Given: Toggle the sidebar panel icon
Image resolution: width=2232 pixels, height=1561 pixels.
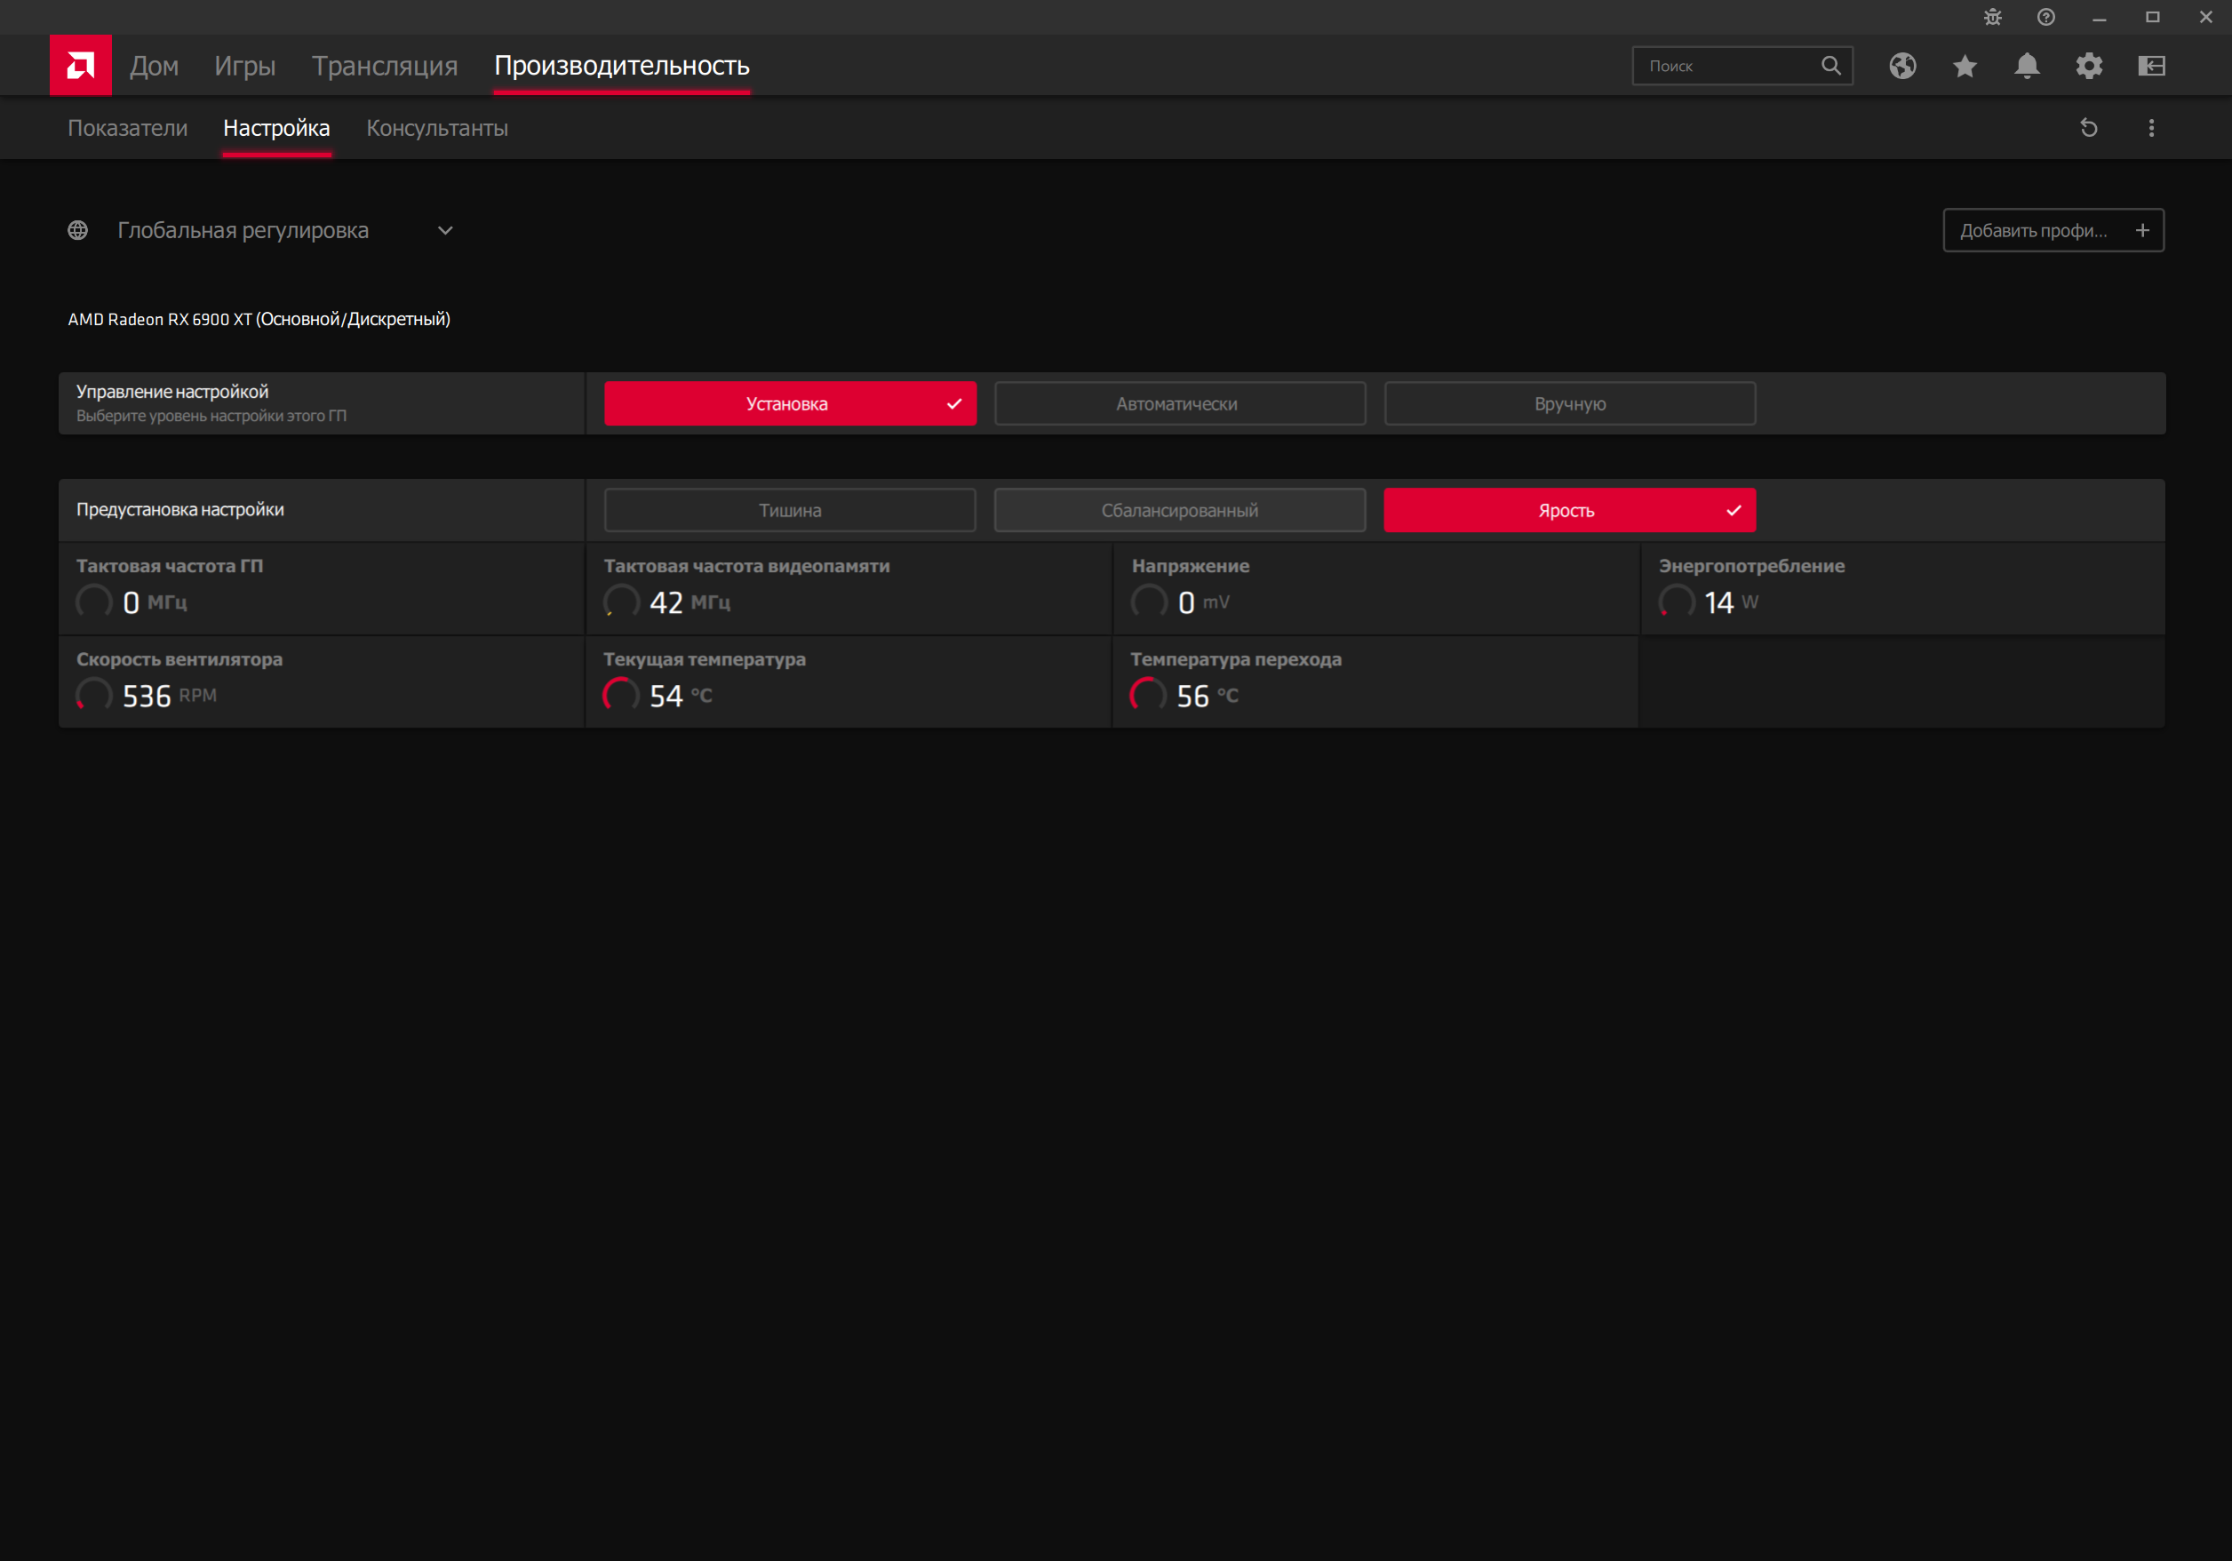Looking at the screenshot, I should click(x=2151, y=65).
